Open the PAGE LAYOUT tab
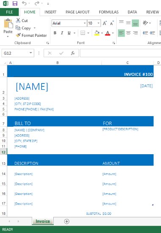Screen dimensions: 161x233 pyautogui.click(x=77, y=12)
